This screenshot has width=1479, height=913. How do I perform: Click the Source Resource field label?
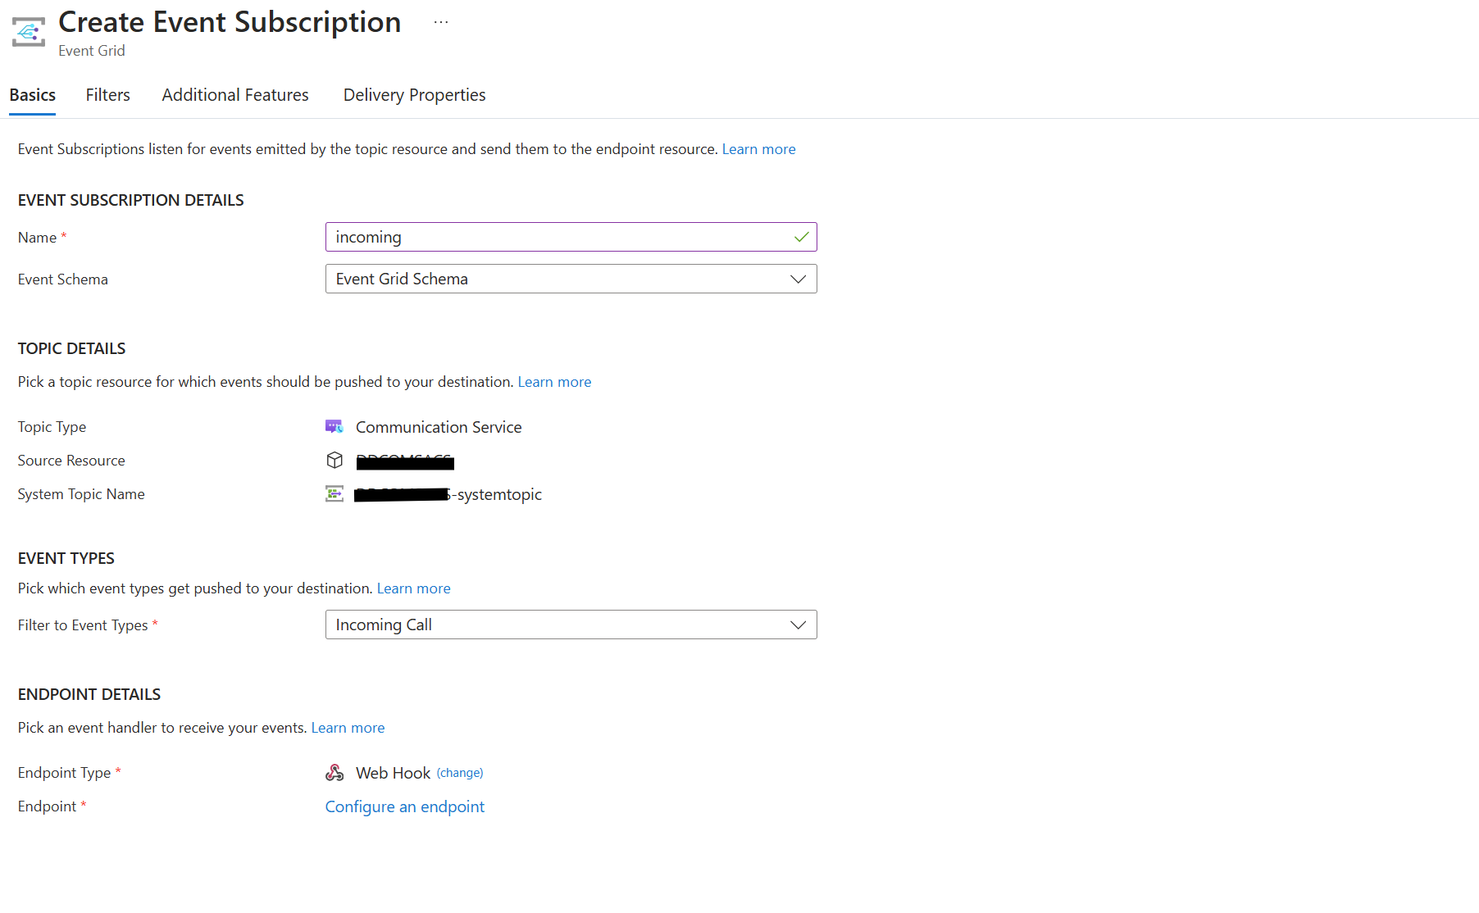point(71,461)
